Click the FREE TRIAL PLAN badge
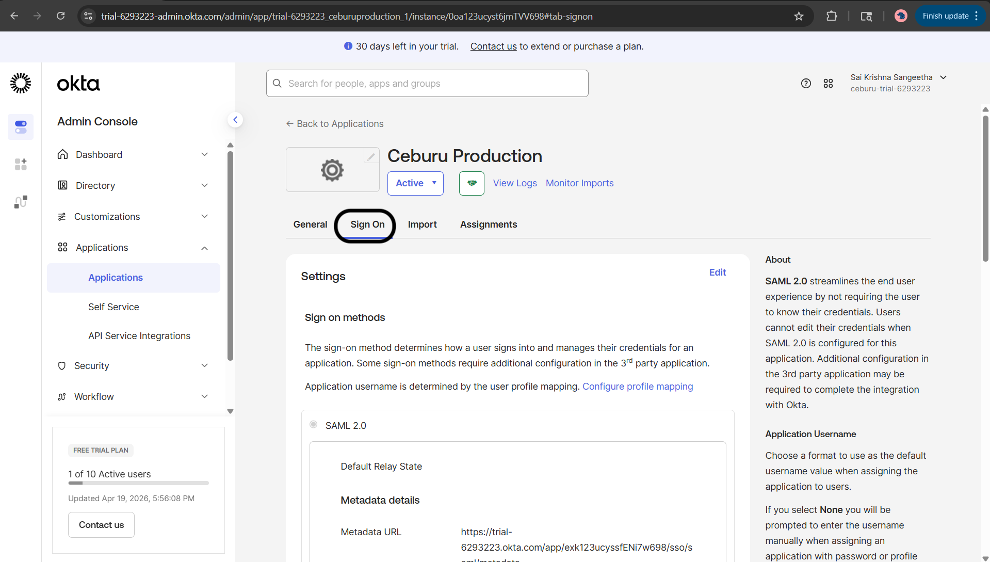The image size is (990, 562). pos(101,451)
